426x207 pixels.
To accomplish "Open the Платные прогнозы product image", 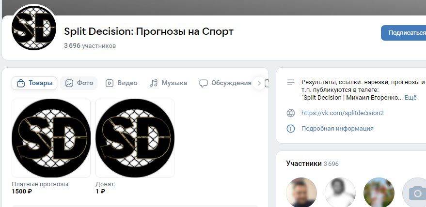I will point(51,138).
